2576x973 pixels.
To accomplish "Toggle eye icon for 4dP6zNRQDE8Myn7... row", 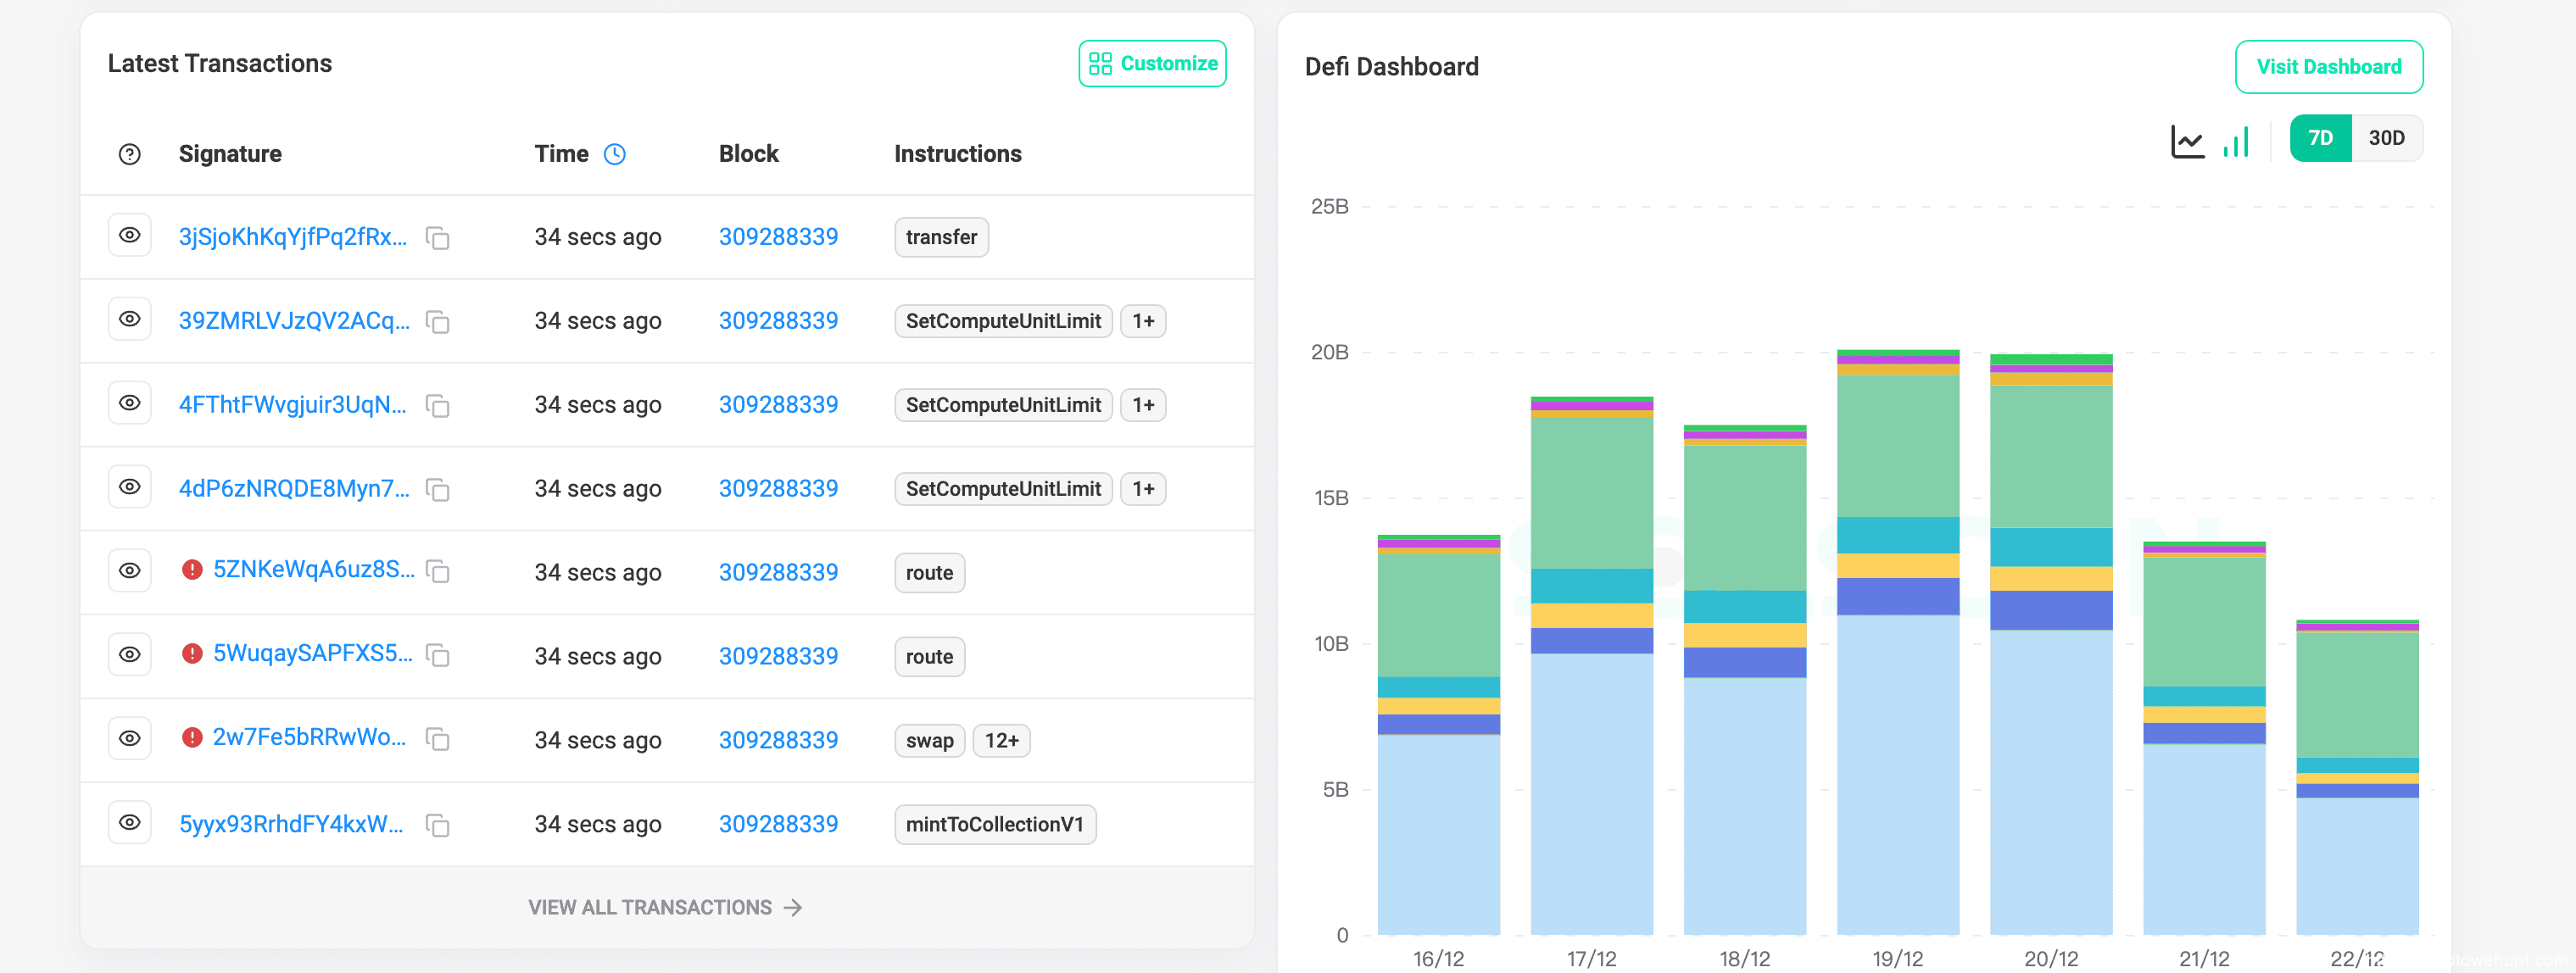I will [129, 487].
